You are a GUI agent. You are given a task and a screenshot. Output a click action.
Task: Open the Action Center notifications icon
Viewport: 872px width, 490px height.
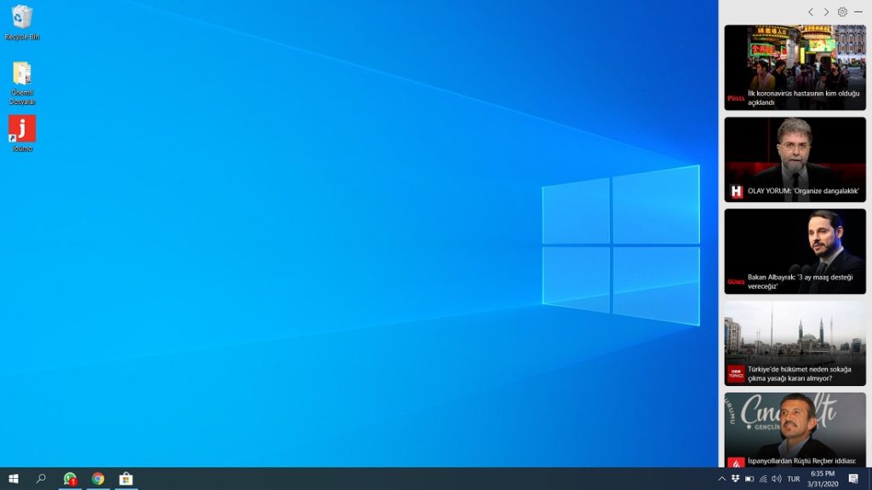click(x=853, y=479)
